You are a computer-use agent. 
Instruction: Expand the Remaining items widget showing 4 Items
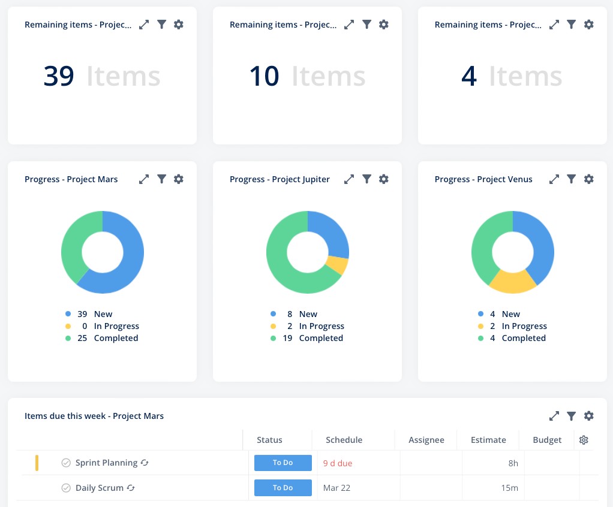[554, 25]
